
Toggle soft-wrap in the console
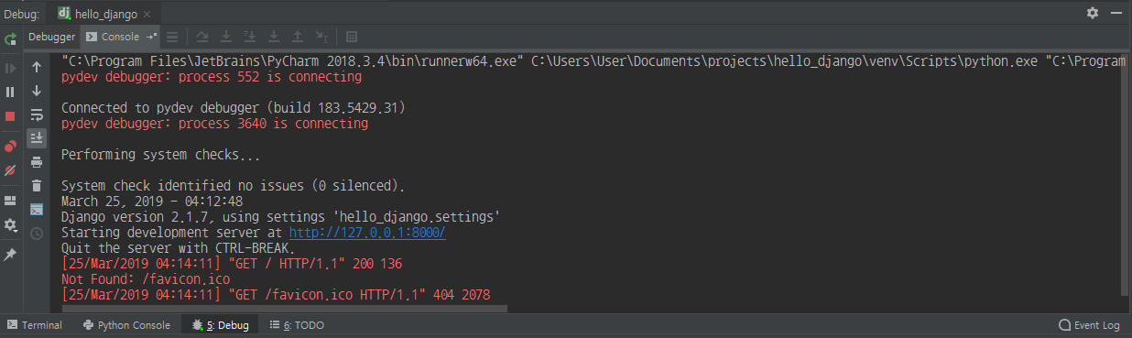tap(37, 114)
